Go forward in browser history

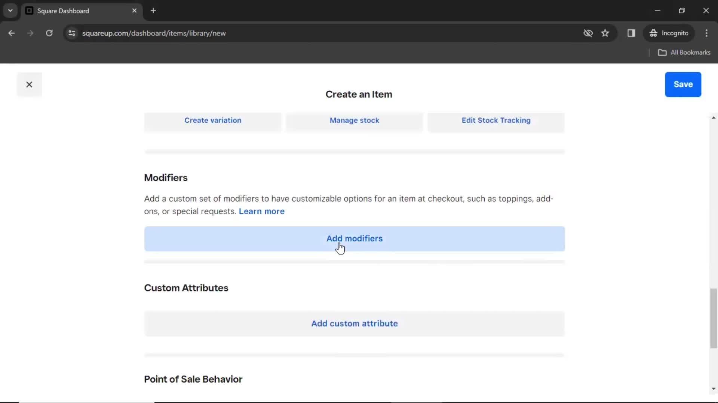30,33
